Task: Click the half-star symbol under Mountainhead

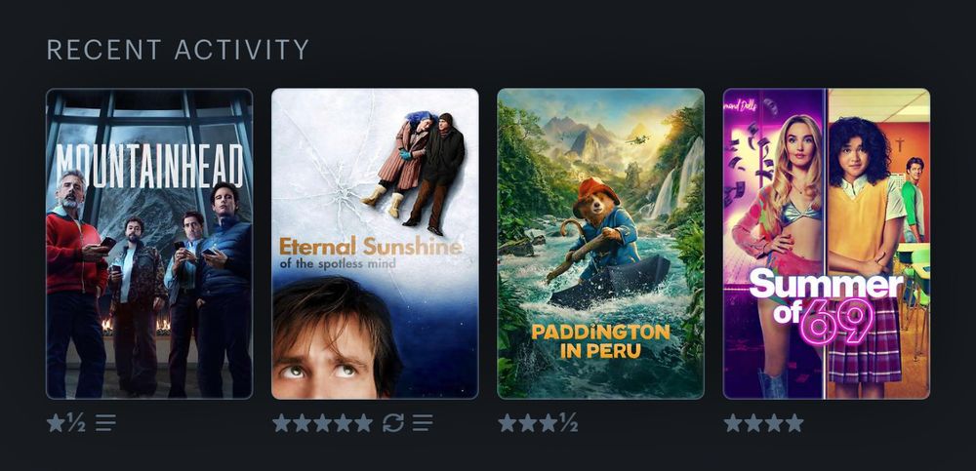Action: pyautogui.click(x=76, y=423)
